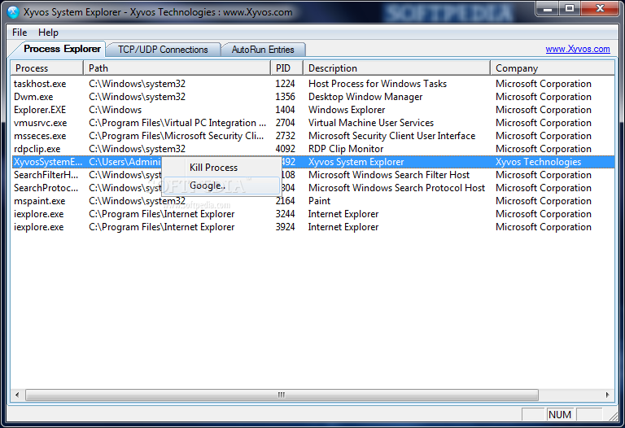
Task: Minimize the Xyvos System Explorer window
Action: [x=548, y=9]
